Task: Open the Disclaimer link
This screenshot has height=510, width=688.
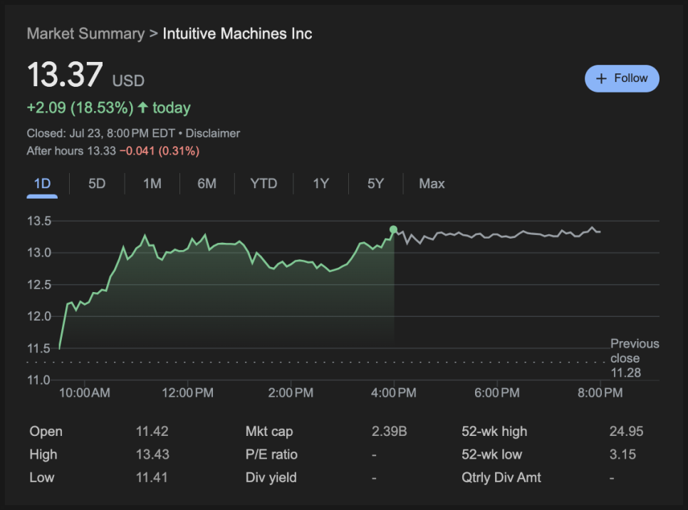Action: (213, 133)
